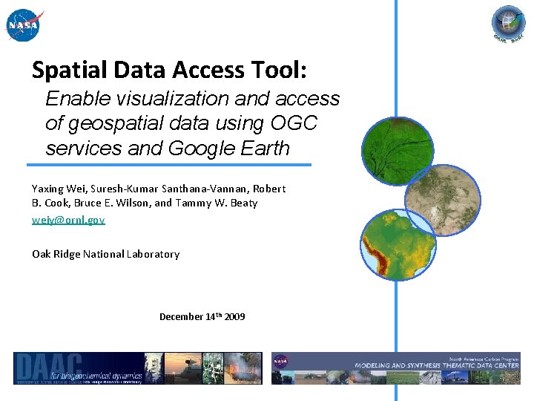
Task: Click the green river basin circle image
Action: (398, 151)
